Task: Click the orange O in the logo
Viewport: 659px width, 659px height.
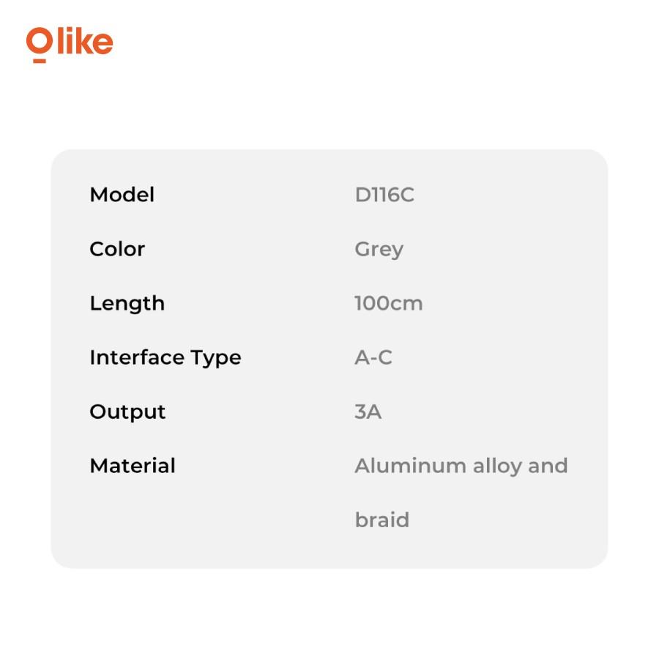Action: 40,41
